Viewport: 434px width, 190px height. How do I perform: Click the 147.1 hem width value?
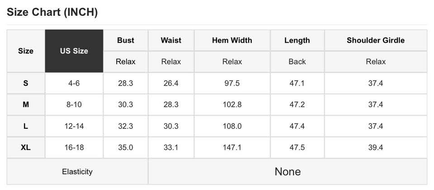[x=232, y=147]
